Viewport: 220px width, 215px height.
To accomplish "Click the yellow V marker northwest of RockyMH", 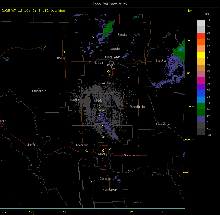I will [45, 47].
